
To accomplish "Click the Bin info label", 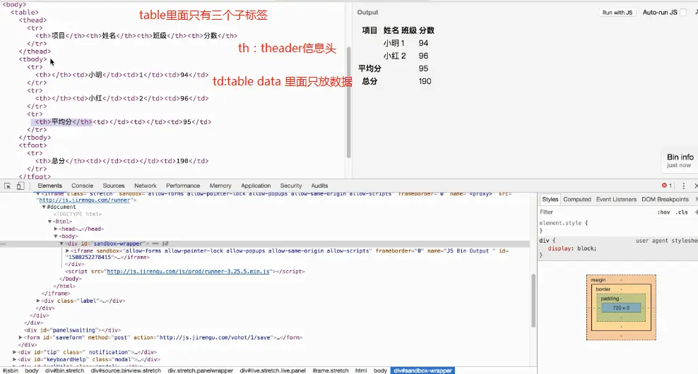I will click(x=680, y=157).
